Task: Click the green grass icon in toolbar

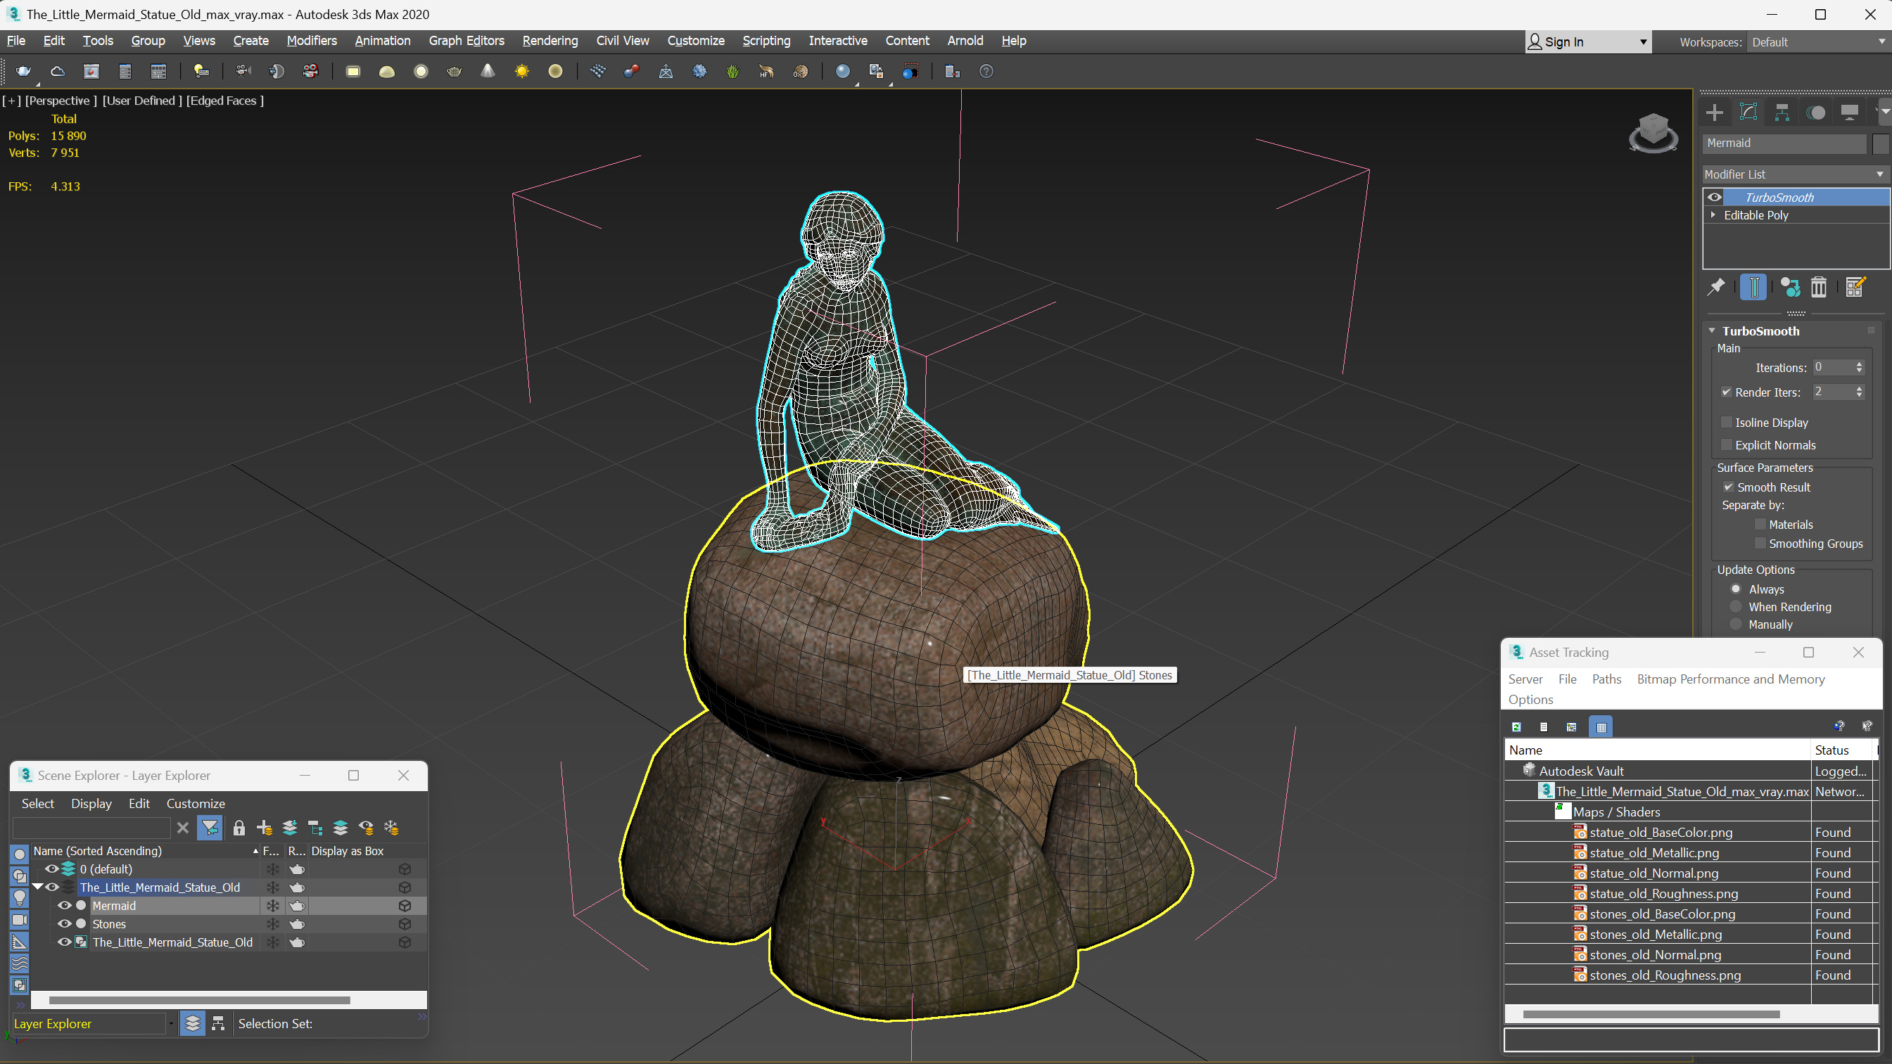Action: (x=732, y=71)
